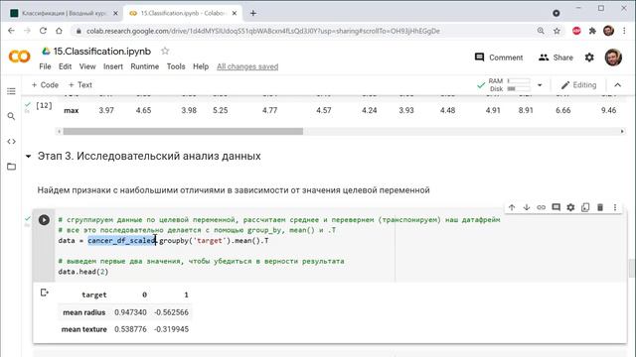Switch to the Классификация browser tab
636x357 pixels.
pyautogui.click(x=64, y=13)
